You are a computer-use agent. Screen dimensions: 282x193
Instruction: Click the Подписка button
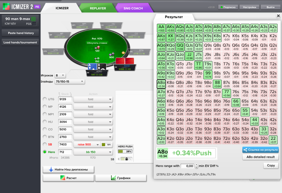click(228, 7)
